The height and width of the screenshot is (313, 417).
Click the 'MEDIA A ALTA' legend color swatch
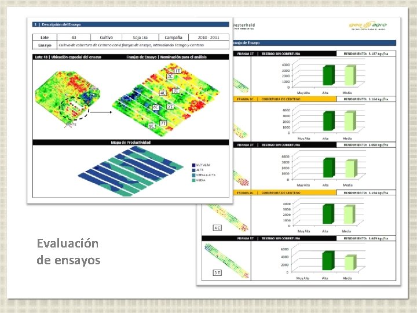[193, 176]
